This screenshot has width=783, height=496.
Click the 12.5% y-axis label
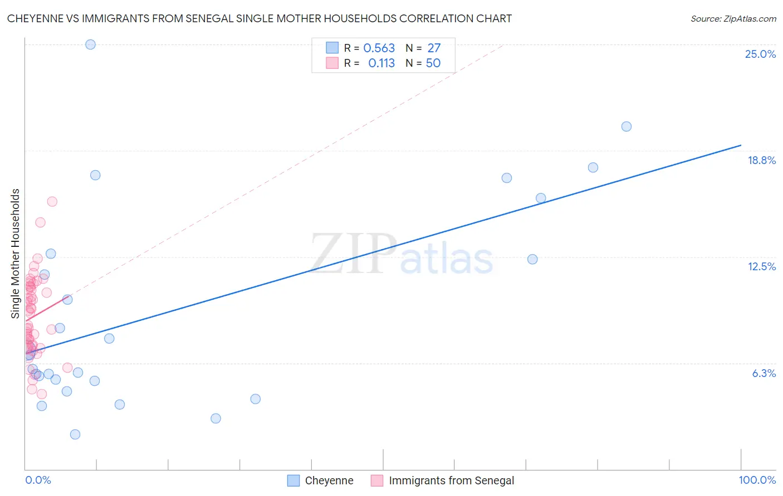(761, 266)
